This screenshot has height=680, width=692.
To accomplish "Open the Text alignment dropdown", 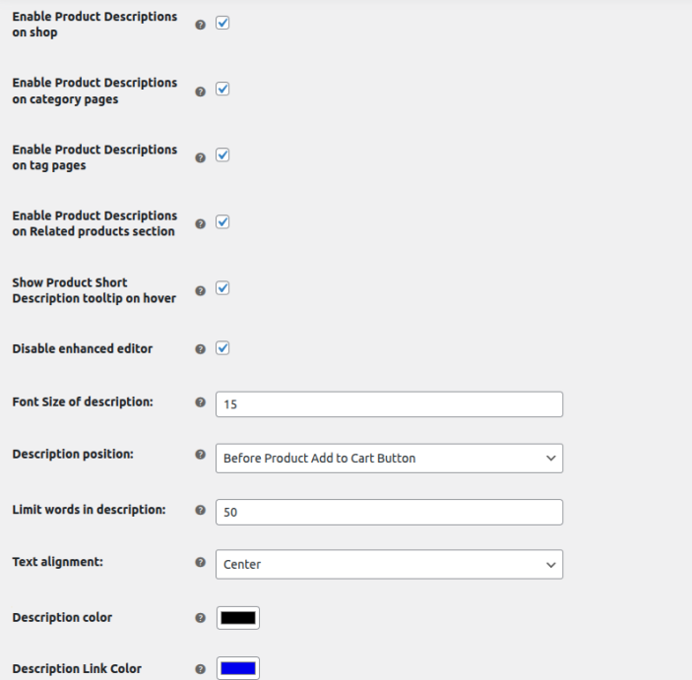I will pos(389,564).
